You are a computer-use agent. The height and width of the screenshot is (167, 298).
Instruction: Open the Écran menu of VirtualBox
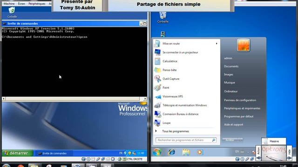click(x=21, y=4)
